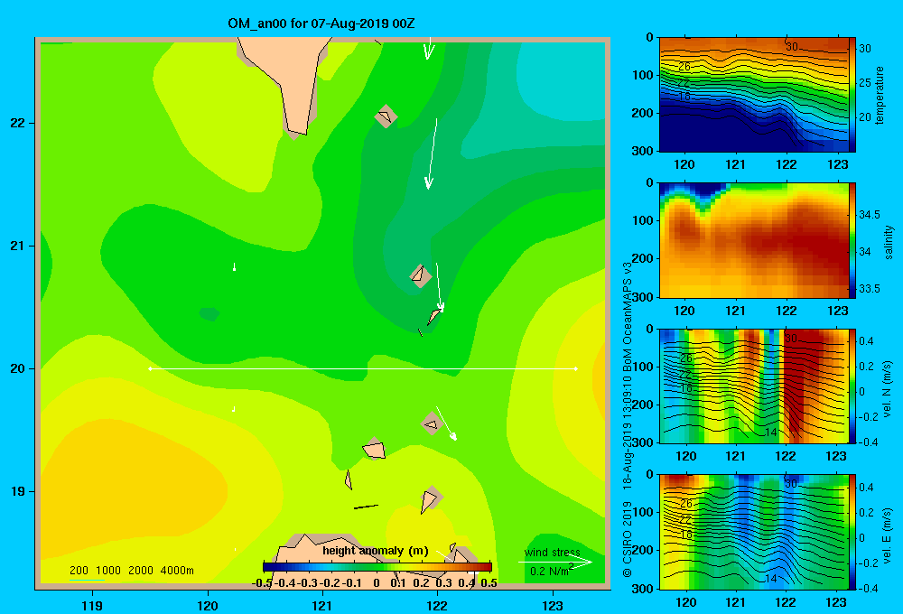This screenshot has height=614, width=903.
Task: Click the "wind stress" legend label
Action: coord(553,553)
